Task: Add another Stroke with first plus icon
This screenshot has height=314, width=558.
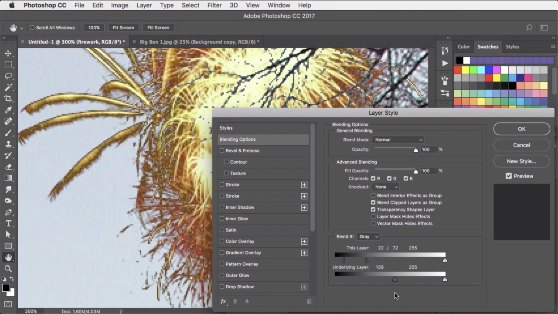Action: [x=304, y=185]
